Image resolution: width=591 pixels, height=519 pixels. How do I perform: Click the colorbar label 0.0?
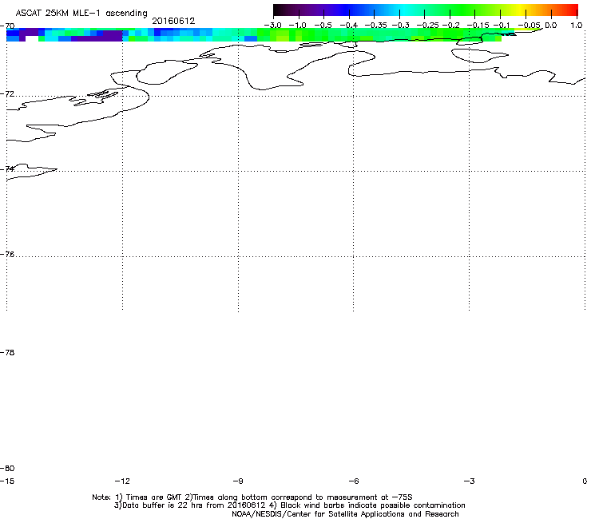[551, 26]
